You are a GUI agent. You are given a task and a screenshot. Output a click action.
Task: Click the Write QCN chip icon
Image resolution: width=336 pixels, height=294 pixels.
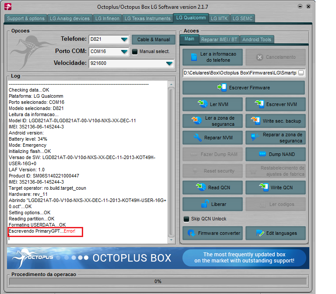click(263, 188)
